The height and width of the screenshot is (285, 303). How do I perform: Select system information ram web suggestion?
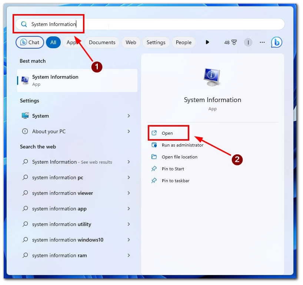click(x=76, y=255)
